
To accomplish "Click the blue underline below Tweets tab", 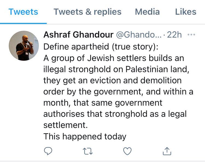I will click(23, 23).
